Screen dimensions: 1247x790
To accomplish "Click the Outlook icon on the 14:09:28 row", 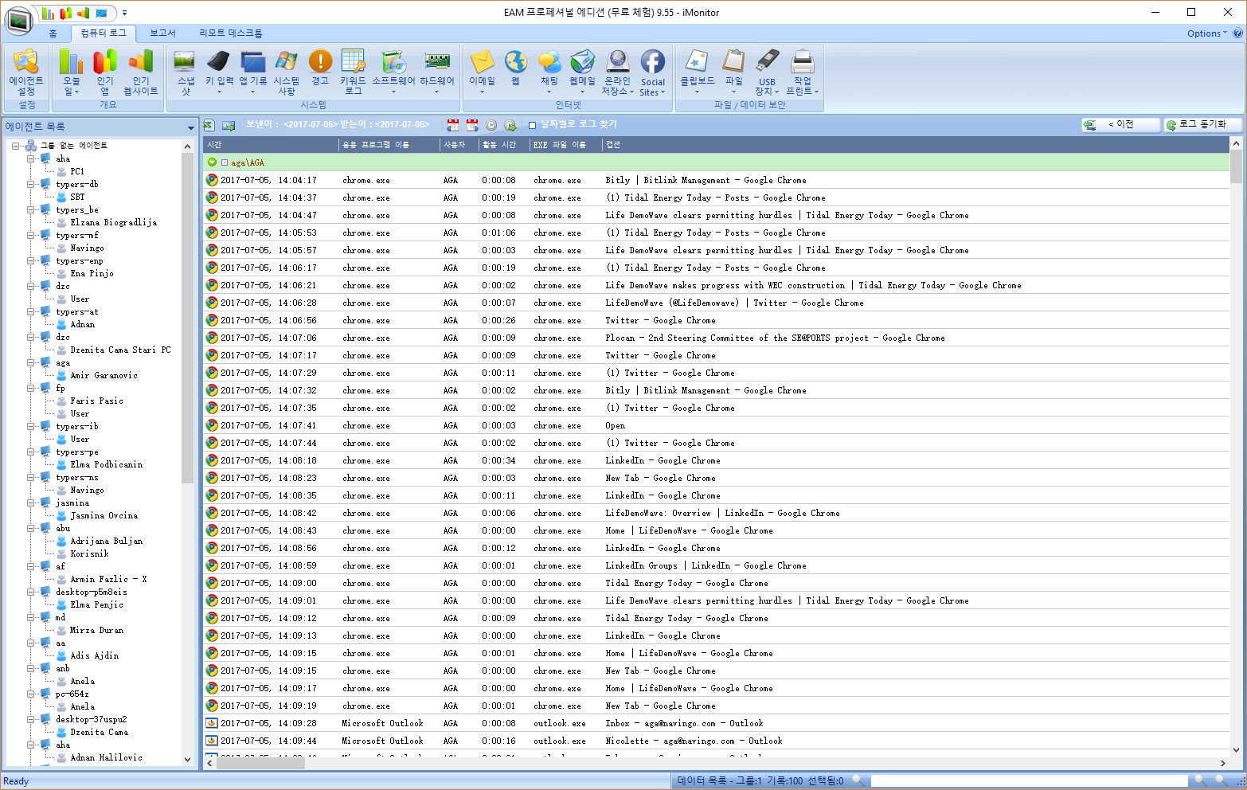I will pos(212,723).
